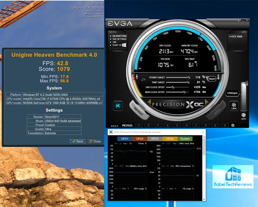This screenshot has width=258, height=207.
Task: Click the 3196rpm fan speed readout
Action: point(232,93)
